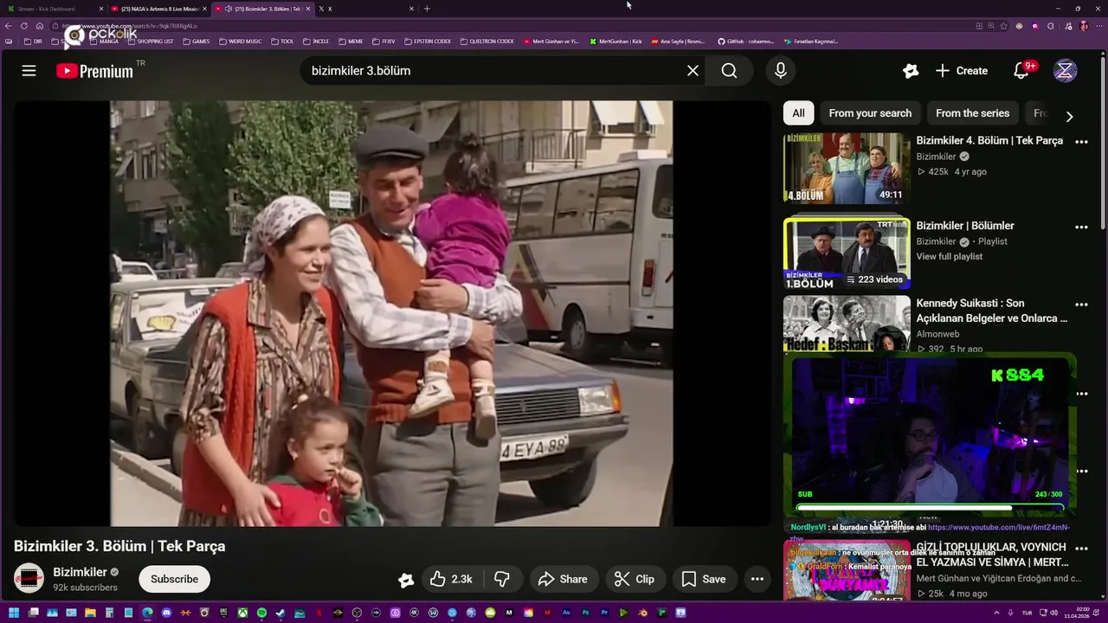Open the Bizimkiler channel avatar
Viewport: 1108px width, 623px height.
[29, 578]
